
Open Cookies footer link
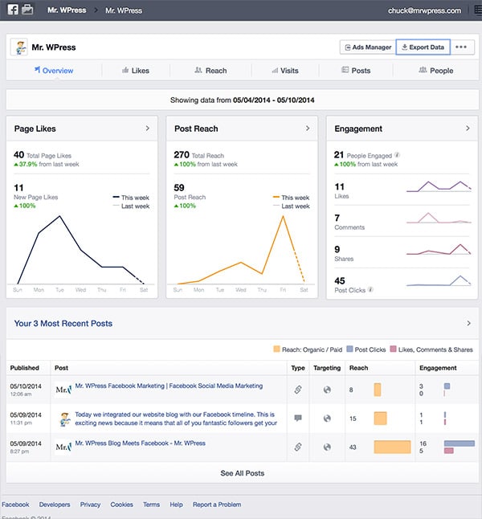pos(121,505)
